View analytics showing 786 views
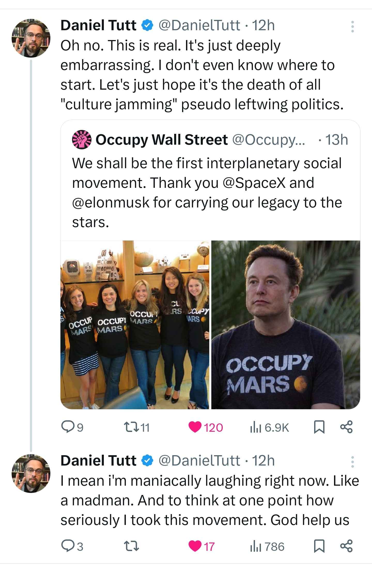The width and height of the screenshot is (372, 565). click(267, 546)
